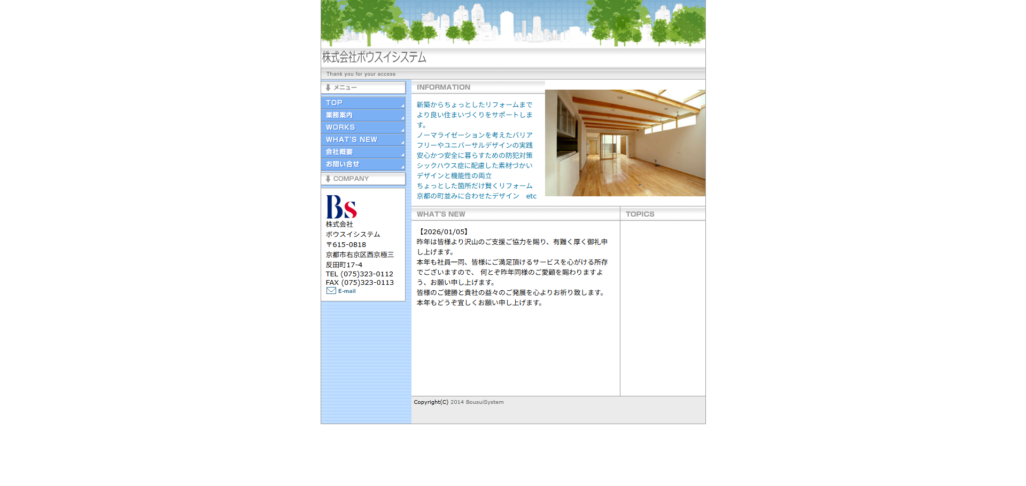Click the city skyline header banner
The width and height of the screenshot is (1026, 486).
click(513, 23)
